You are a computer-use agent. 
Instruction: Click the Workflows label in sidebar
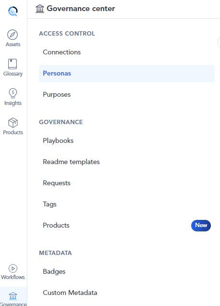pos(13,277)
